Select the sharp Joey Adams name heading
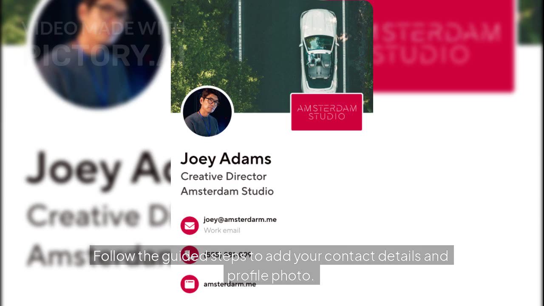 point(226,159)
